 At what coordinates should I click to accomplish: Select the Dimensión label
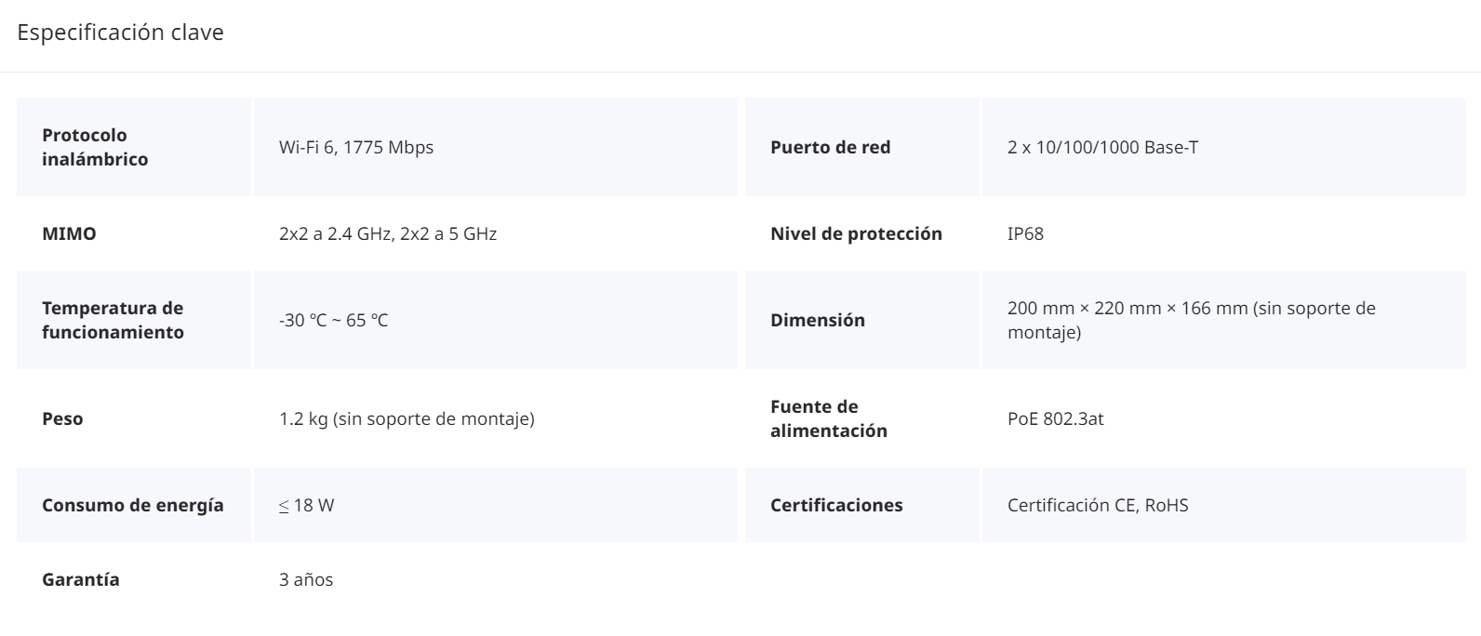(x=818, y=320)
